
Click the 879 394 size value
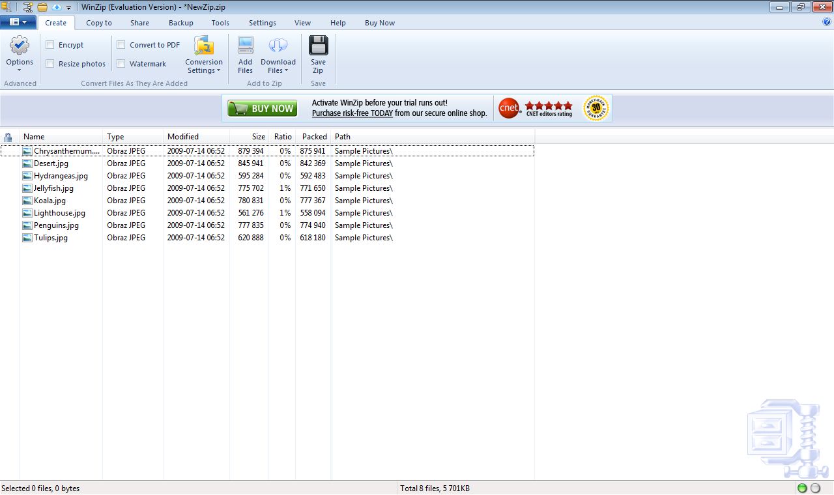click(x=251, y=151)
